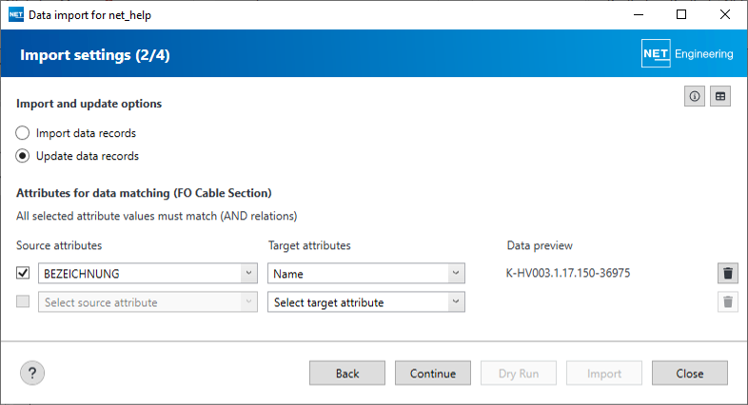Minimize the Data import window
This screenshot has height=405, width=748.
point(637,15)
